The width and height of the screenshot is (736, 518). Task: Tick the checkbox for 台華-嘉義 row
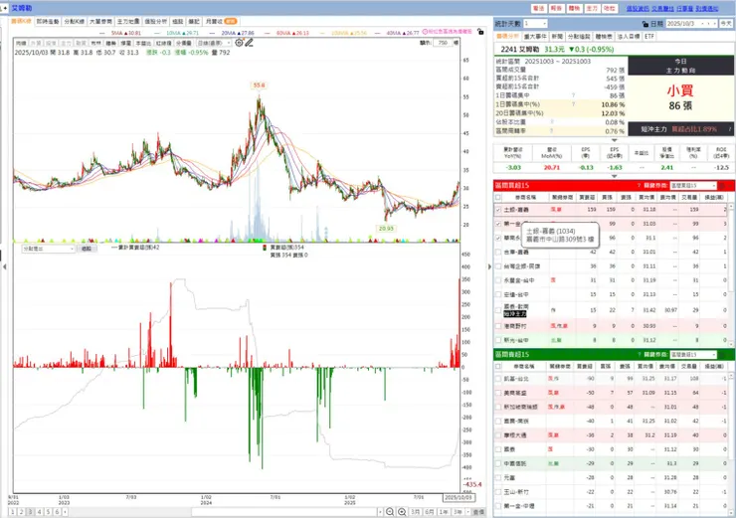click(x=498, y=252)
